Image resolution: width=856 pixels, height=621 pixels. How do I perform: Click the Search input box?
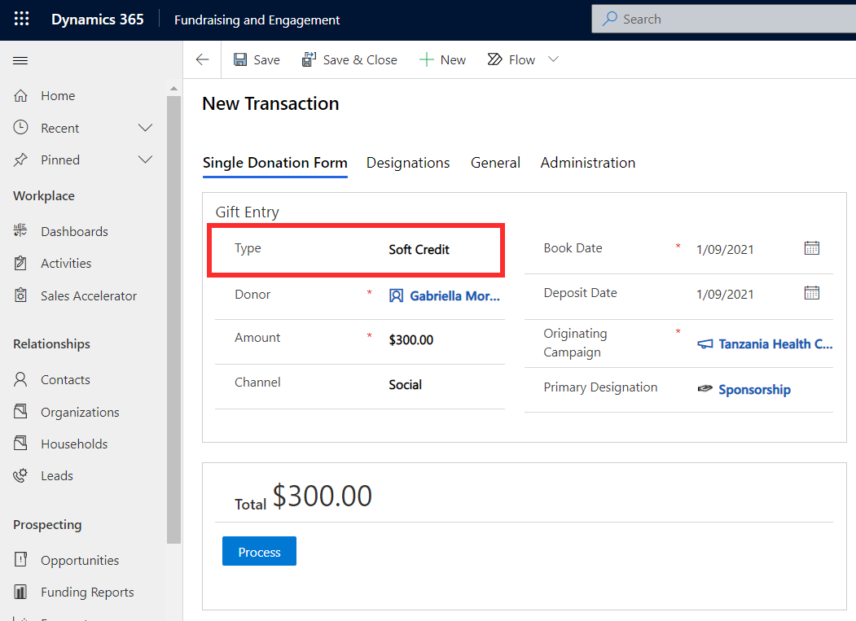point(724,19)
